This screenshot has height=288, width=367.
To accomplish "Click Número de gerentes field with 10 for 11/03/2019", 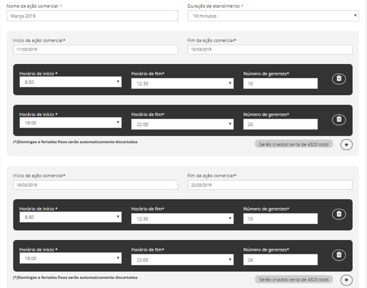I will (x=280, y=83).
